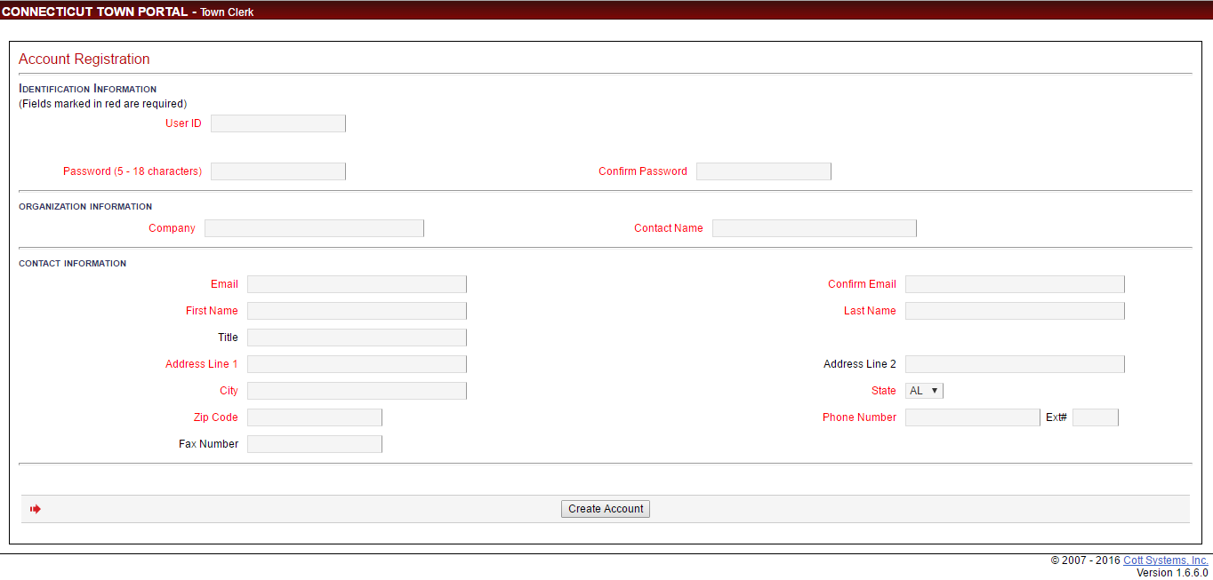This screenshot has width=1213, height=580.
Task: Select the Phone Number field
Action: 972,417
